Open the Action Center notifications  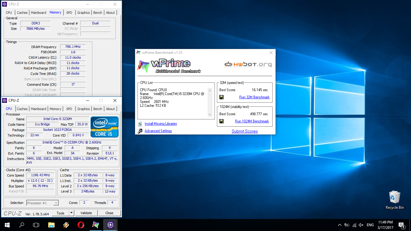point(401,225)
